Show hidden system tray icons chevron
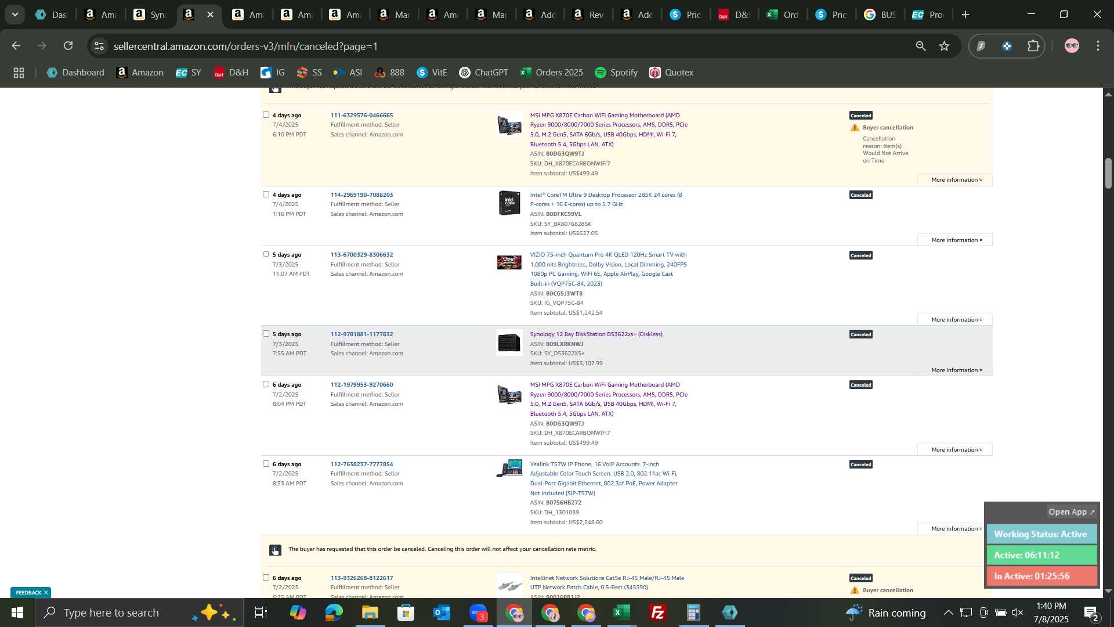 click(947, 612)
